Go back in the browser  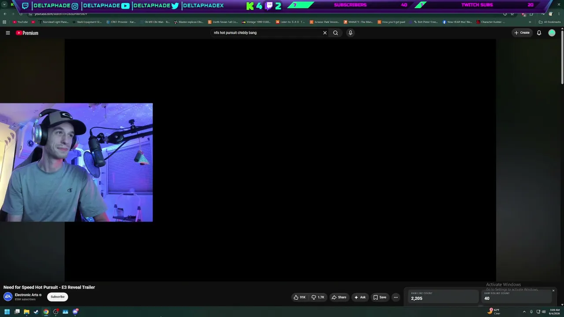(5, 14)
